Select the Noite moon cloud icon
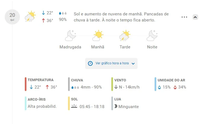Viewport: 202px width, 124px height. point(152,35)
